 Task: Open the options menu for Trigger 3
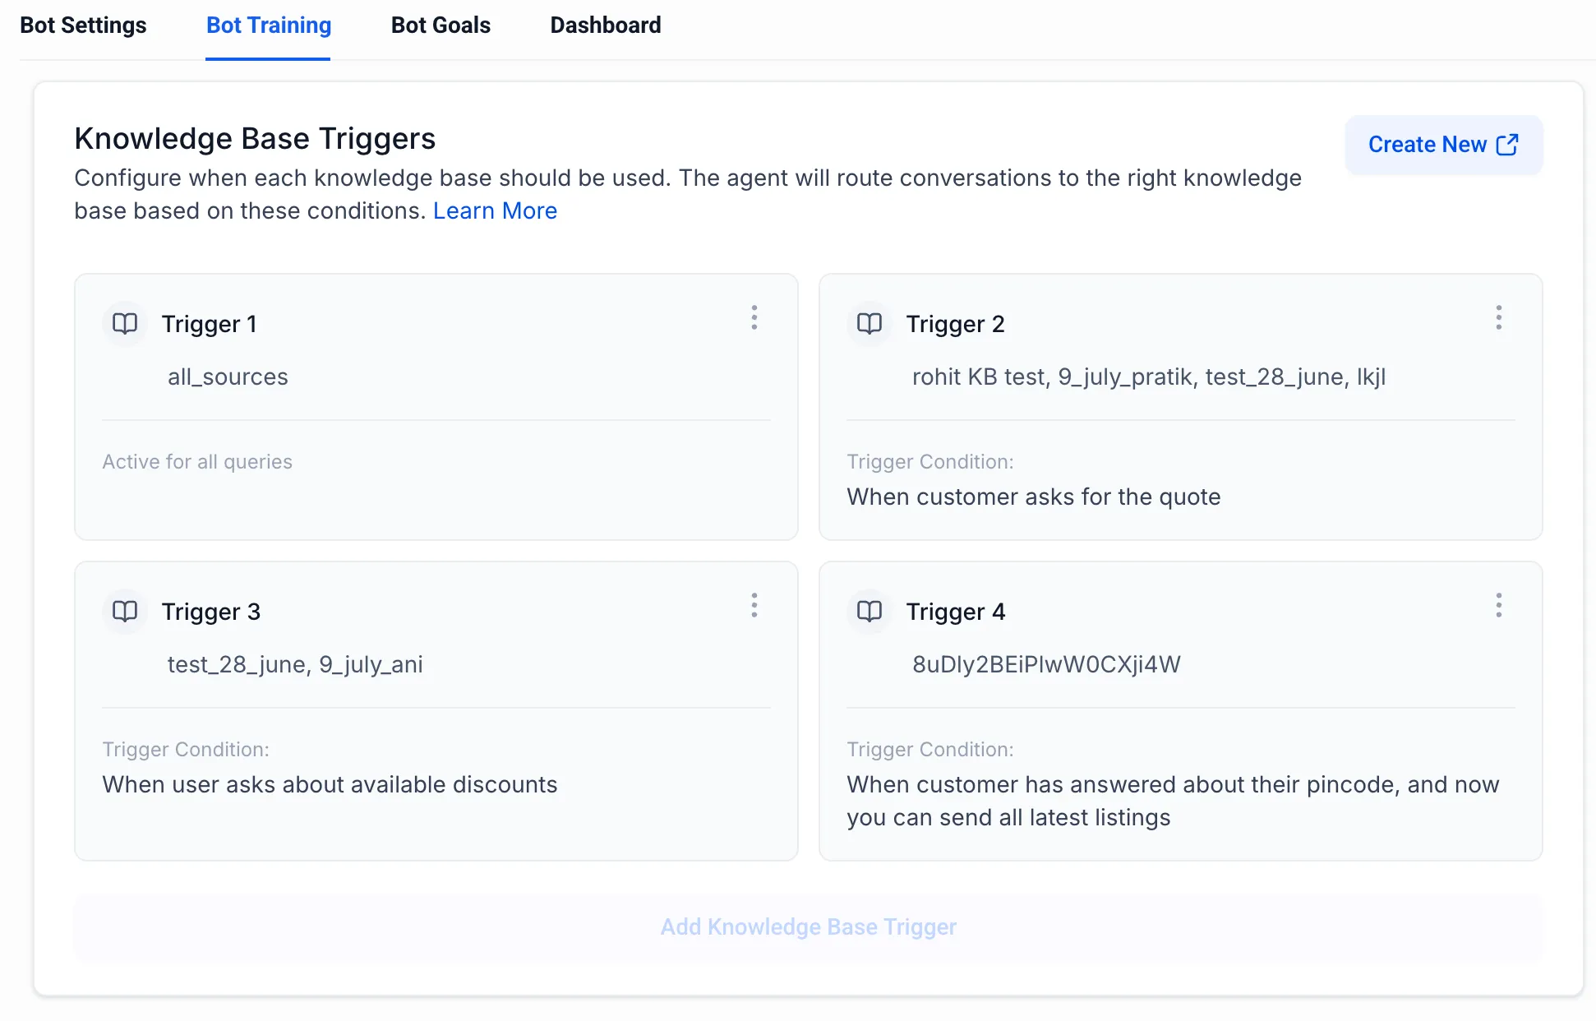[754, 606]
